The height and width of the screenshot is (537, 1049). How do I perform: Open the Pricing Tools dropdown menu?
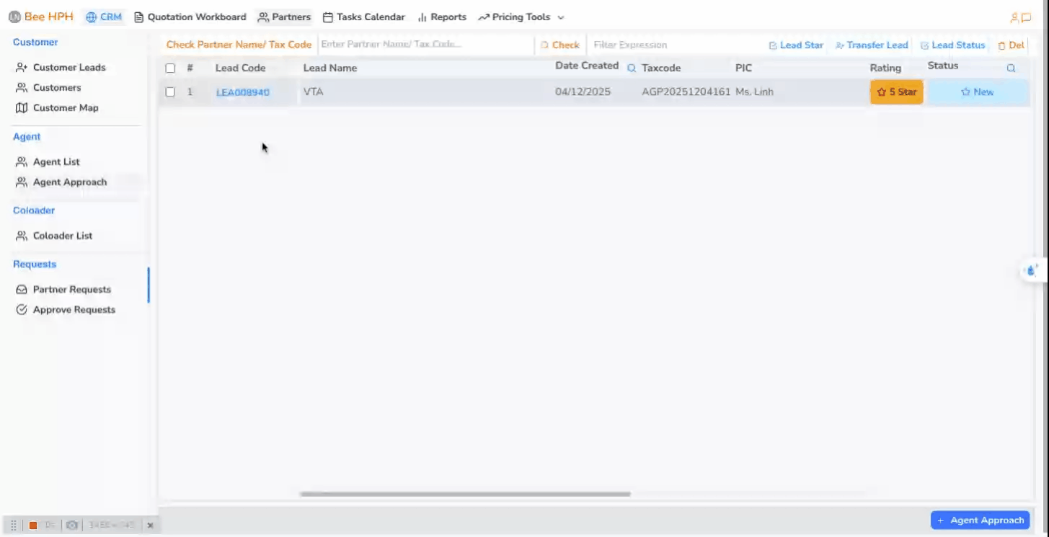(x=521, y=17)
